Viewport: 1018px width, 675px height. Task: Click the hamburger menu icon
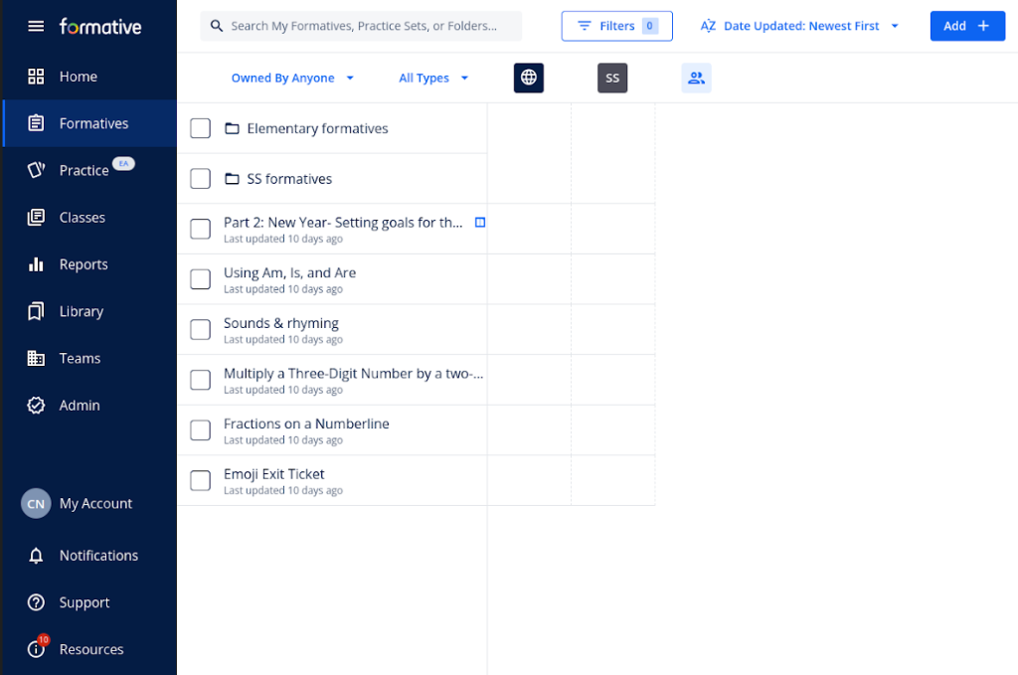point(36,26)
